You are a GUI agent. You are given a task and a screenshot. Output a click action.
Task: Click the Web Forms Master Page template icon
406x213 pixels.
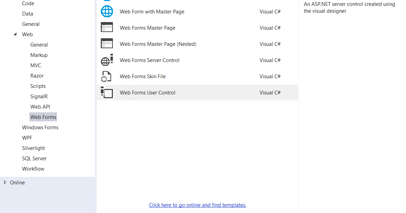click(x=107, y=28)
